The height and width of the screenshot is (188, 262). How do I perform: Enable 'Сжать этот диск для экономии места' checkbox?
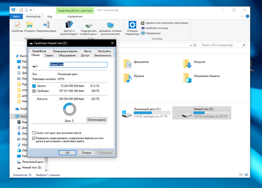coord(34,133)
